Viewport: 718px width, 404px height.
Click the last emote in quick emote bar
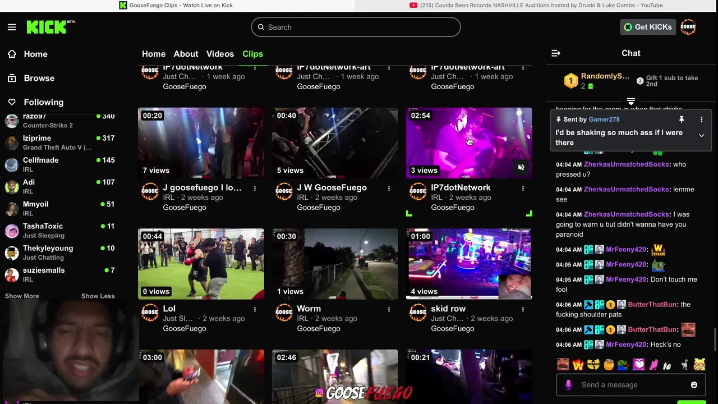pyautogui.click(x=699, y=365)
